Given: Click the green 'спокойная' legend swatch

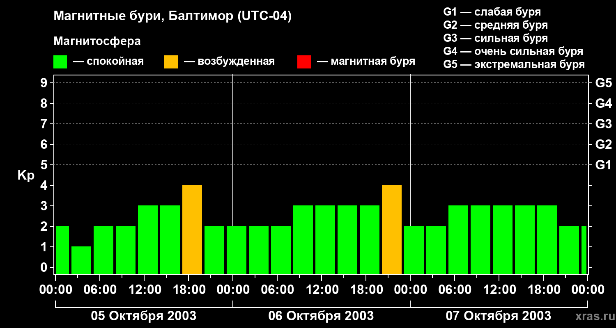Looking at the screenshot, I should click(60, 62).
